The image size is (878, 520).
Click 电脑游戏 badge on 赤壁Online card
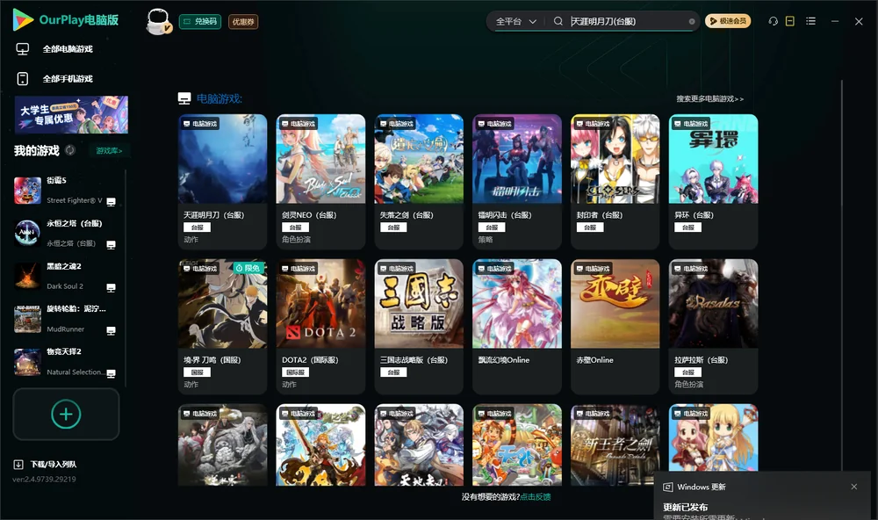pos(593,269)
